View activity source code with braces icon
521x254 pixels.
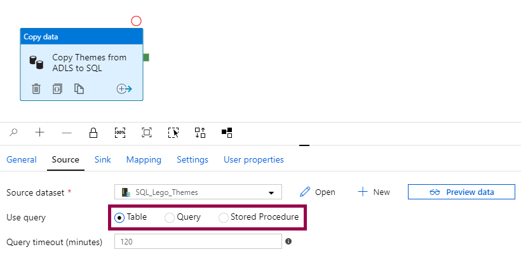pyautogui.click(x=57, y=89)
